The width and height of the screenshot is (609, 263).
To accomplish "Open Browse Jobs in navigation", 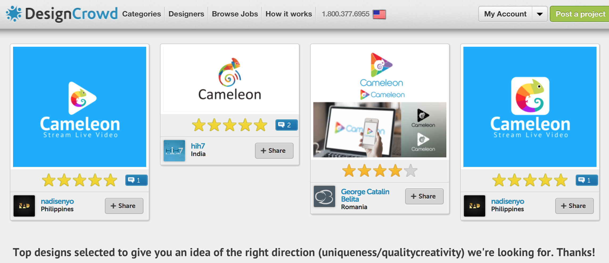I will coord(235,14).
